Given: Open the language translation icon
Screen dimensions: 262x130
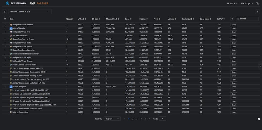Looking at the screenshot, I should tap(257, 3).
